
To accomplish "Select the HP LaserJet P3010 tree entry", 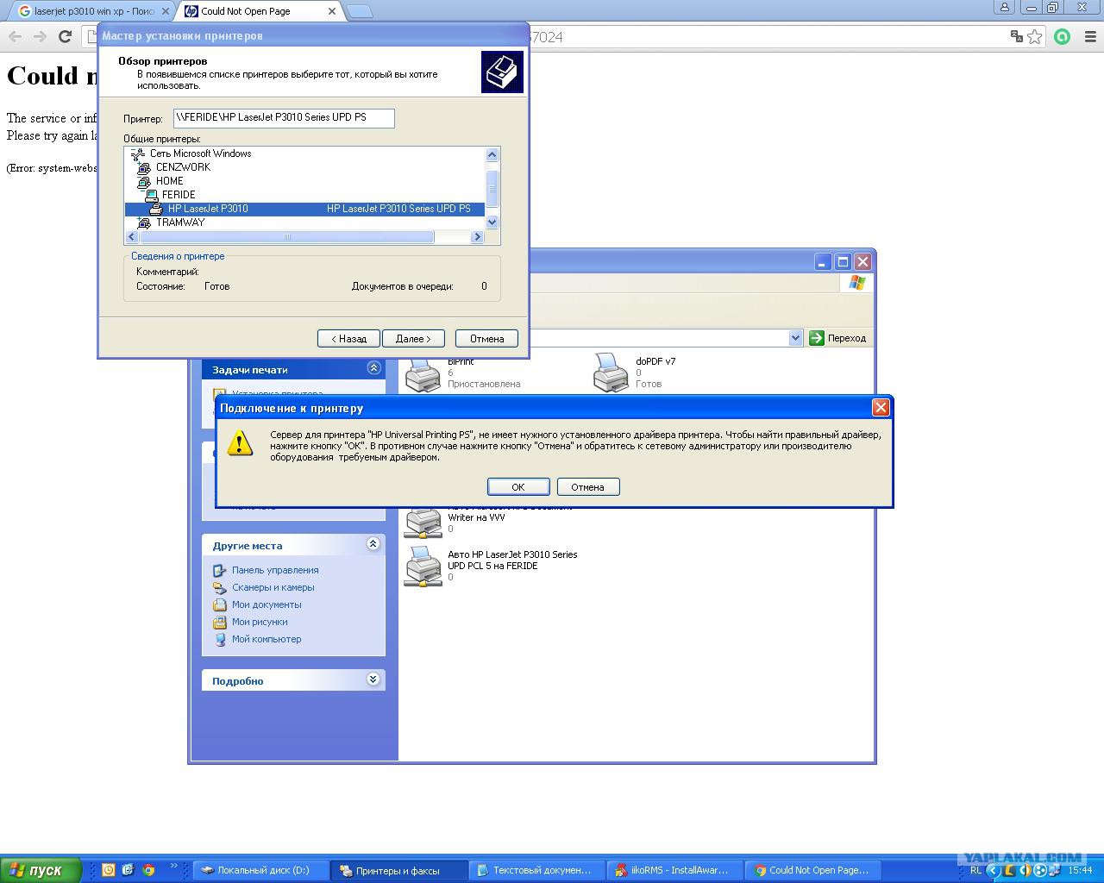I will coord(208,209).
